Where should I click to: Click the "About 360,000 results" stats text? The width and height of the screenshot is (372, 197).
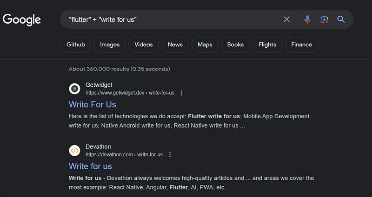(120, 69)
